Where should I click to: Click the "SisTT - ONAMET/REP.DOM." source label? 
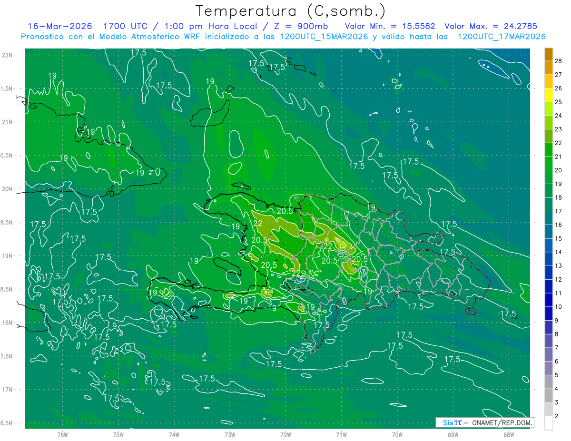pyautogui.click(x=486, y=422)
